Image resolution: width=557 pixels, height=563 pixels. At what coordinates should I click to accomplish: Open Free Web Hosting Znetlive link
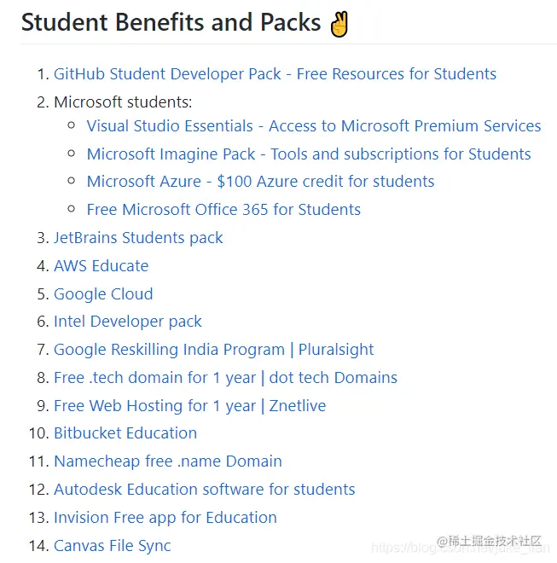click(x=190, y=406)
